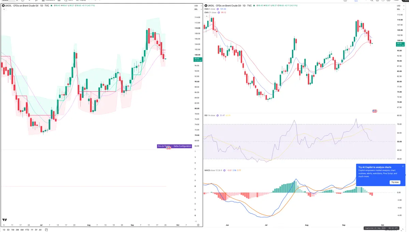Select the EMA 21 close indicator label
Viewport: 409px width, 232px height.
(210, 13)
